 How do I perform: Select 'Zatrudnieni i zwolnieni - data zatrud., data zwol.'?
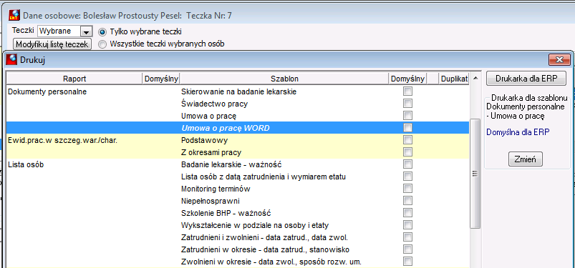[264, 237]
